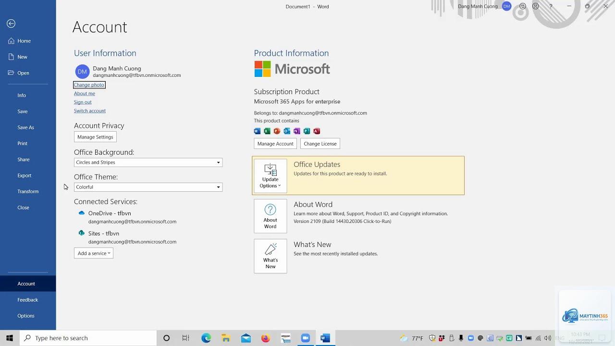Open Help with the question mark icon
The image size is (615, 346).
point(551,6)
